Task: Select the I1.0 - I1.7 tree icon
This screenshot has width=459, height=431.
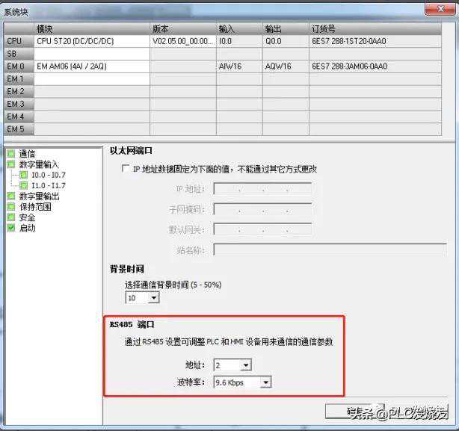Action: pyautogui.click(x=24, y=185)
